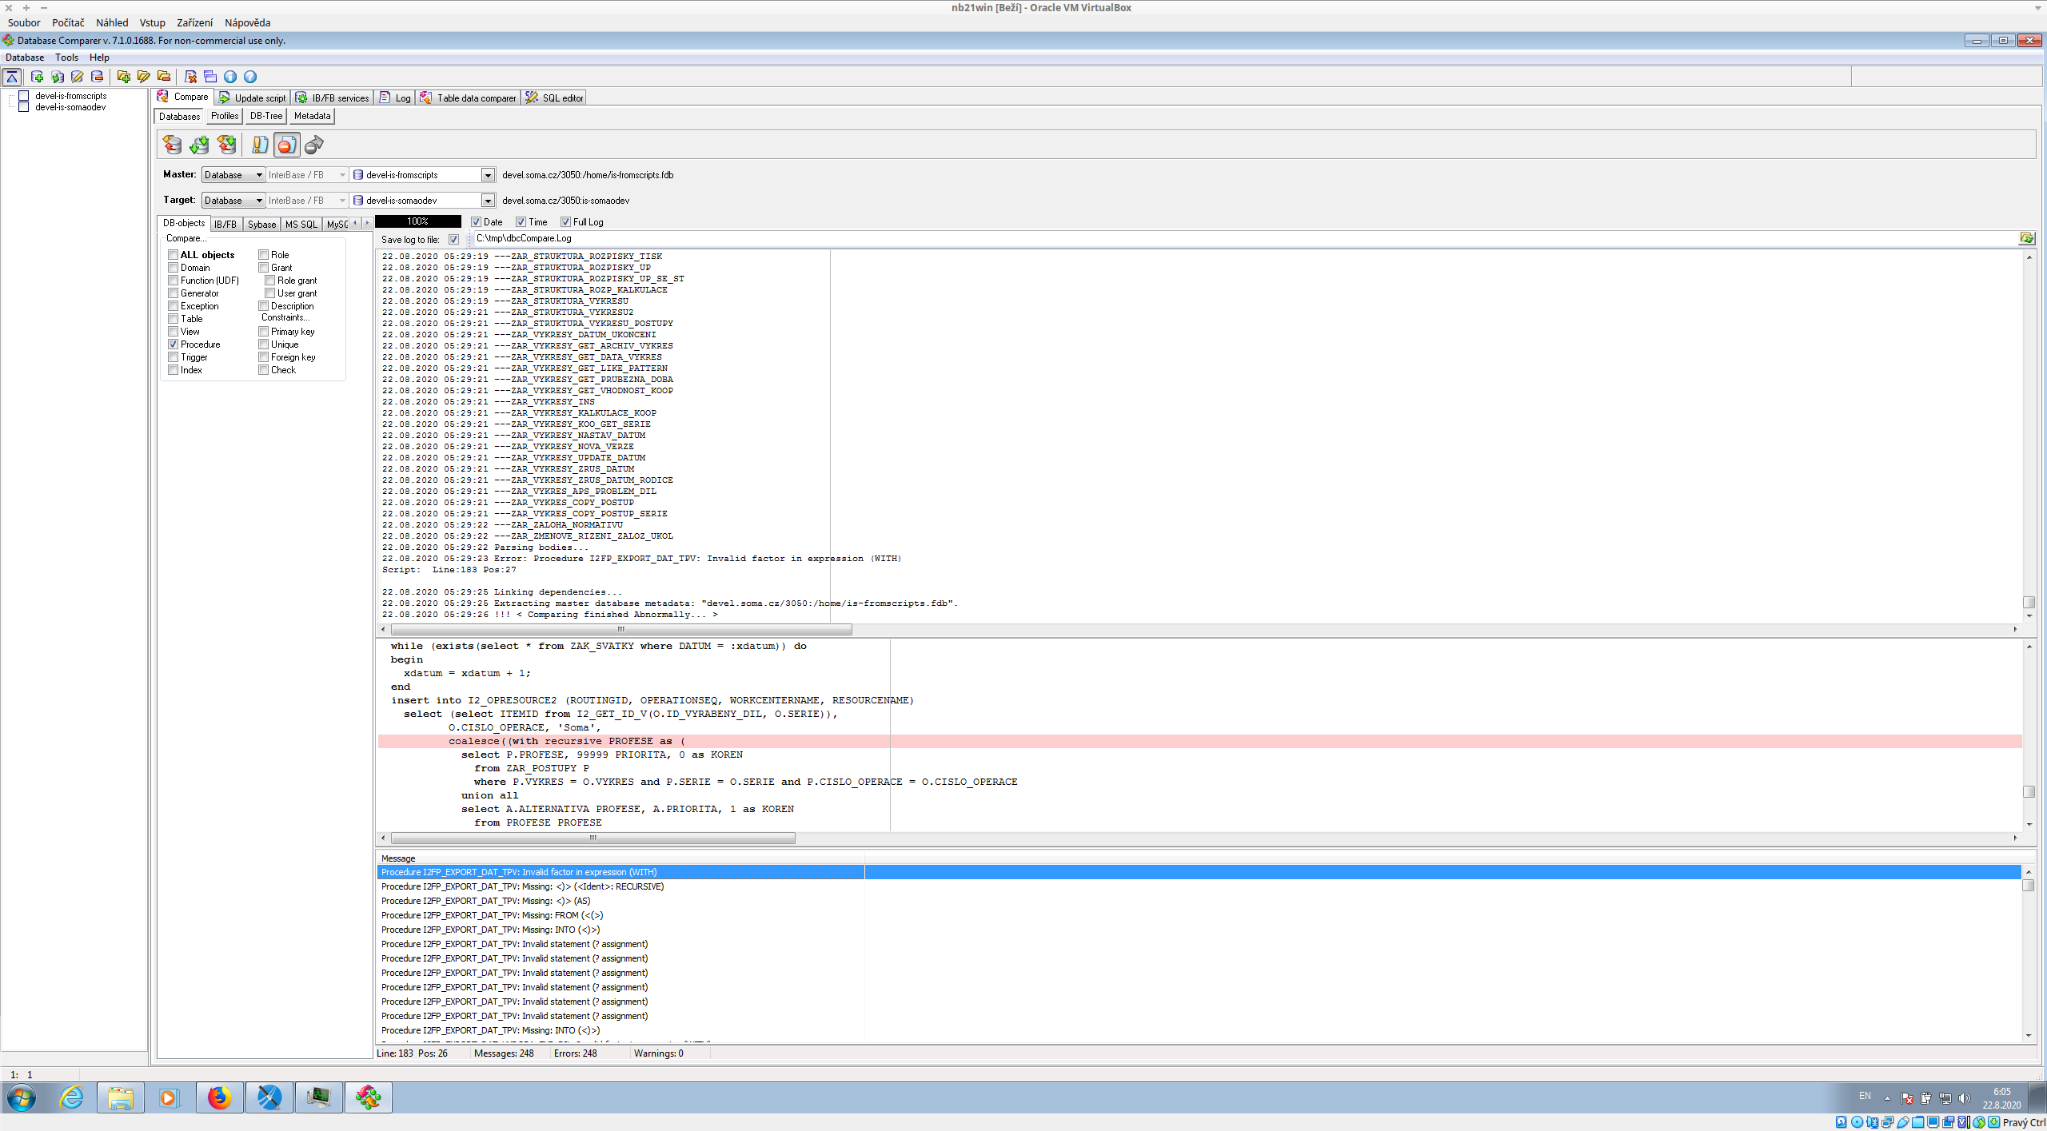Open the Target devel-is-somaodev dropdown arrow

487,201
